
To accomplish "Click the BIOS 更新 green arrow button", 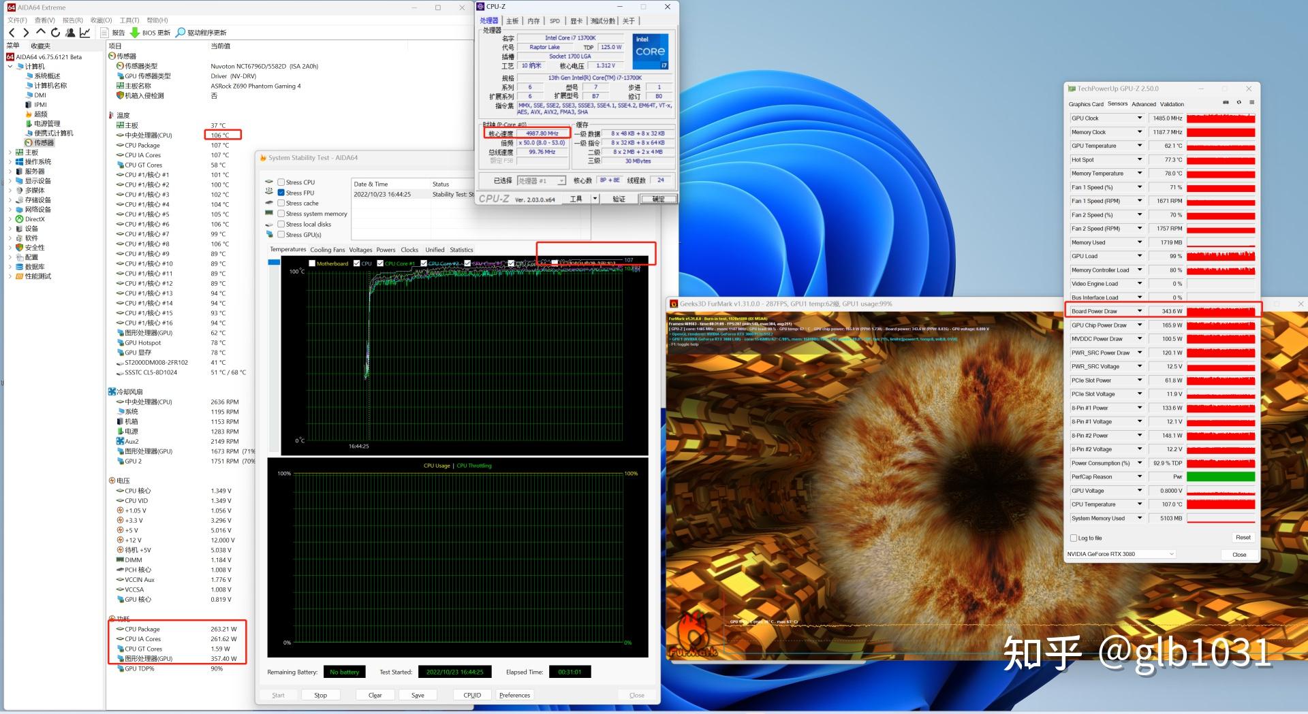I will 151,33.
